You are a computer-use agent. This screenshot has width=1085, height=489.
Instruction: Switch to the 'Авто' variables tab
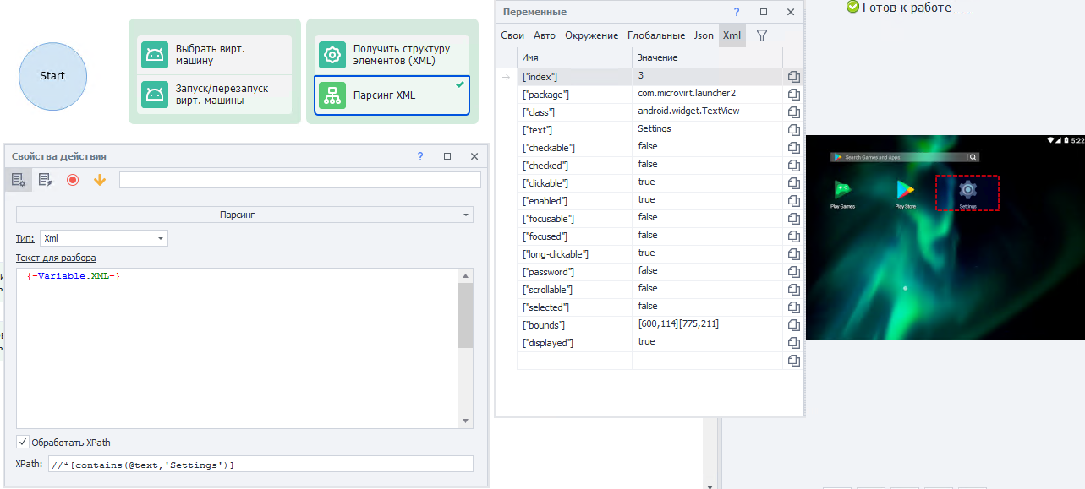pyautogui.click(x=545, y=35)
